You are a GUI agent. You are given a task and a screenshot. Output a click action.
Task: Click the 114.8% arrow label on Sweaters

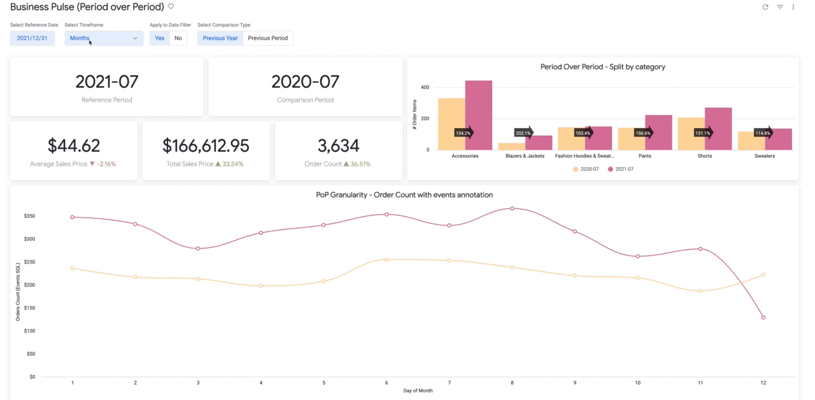point(763,133)
